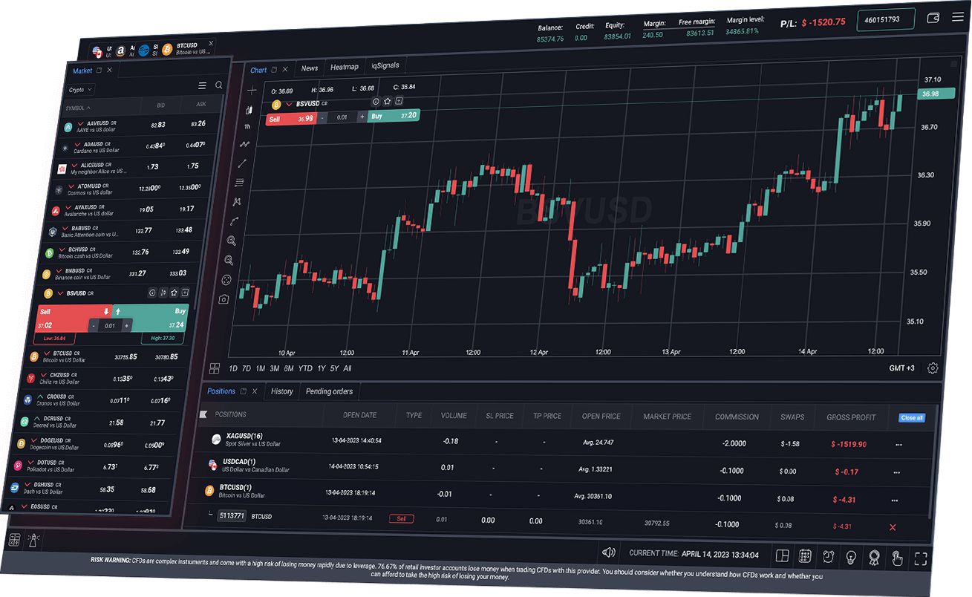972x597 pixels.
Task: Open the Crypto category dropdown
Action: [79, 89]
